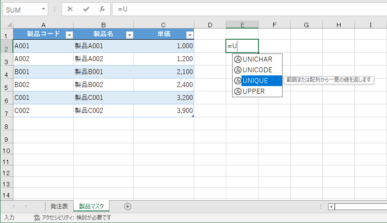This screenshot has width=387, height=223.
Task: Click cell containing B002
Action: coord(43,85)
